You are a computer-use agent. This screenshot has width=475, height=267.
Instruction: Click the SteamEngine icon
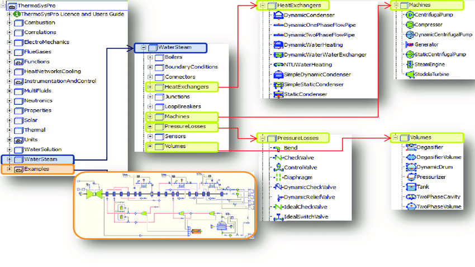pos(410,64)
